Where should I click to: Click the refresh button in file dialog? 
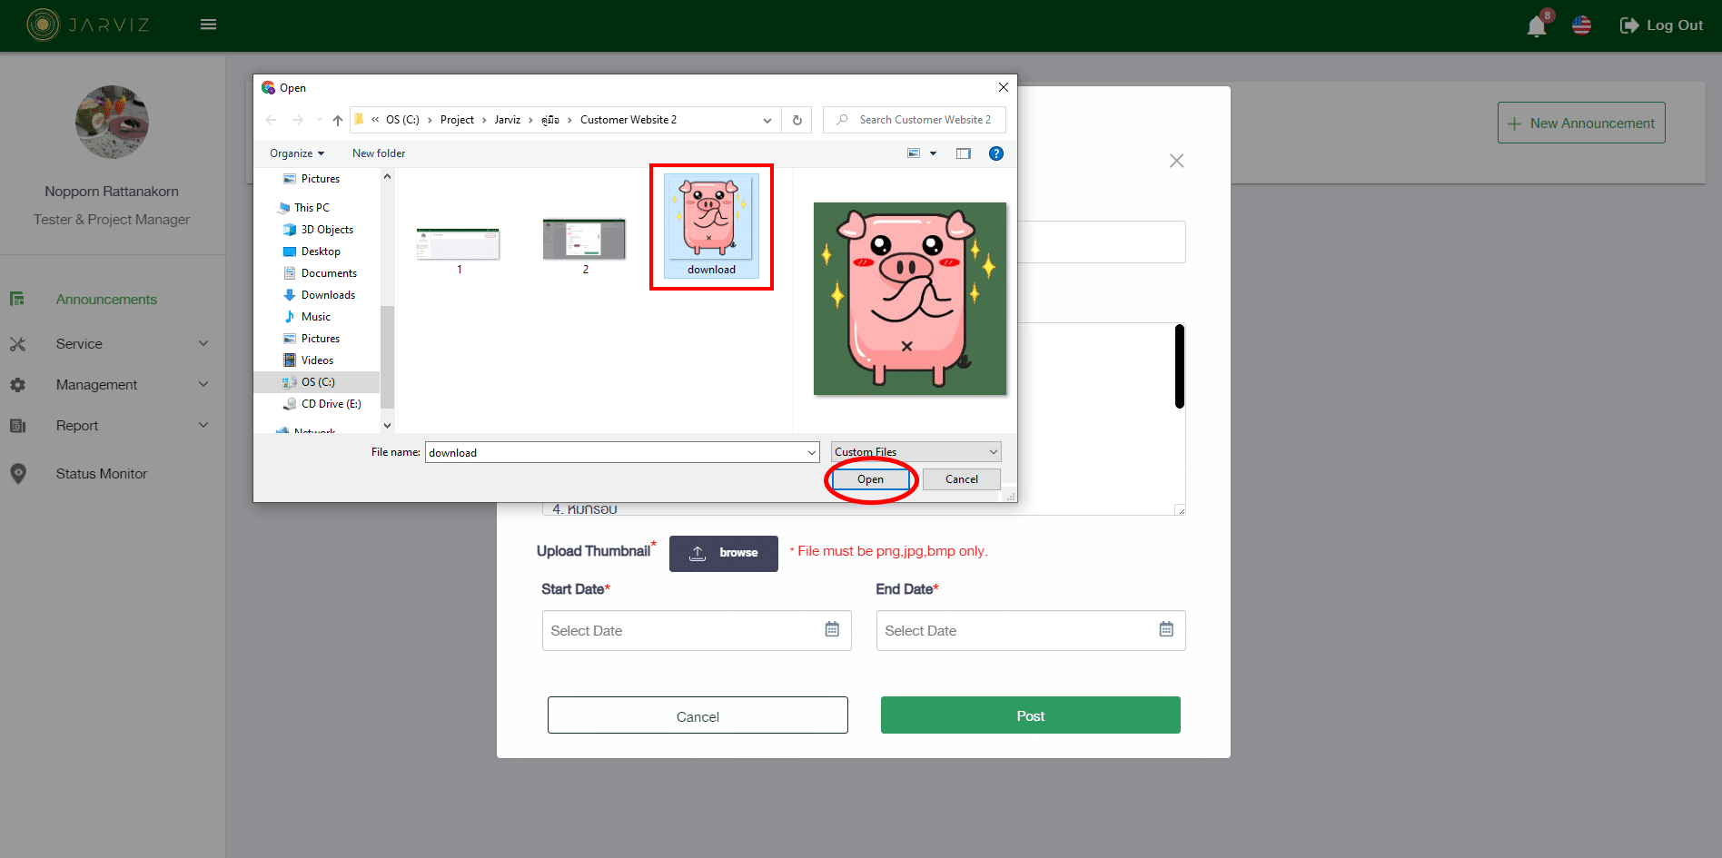(x=797, y=120)
